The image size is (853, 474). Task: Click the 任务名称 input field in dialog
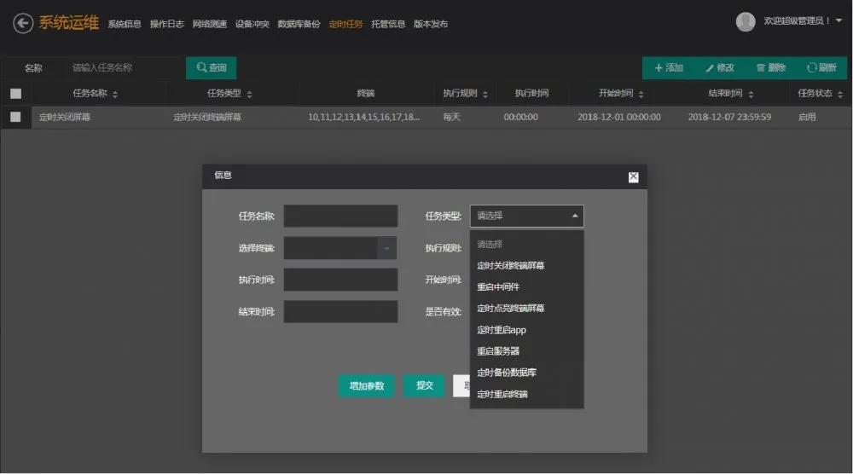pos(340,217)
